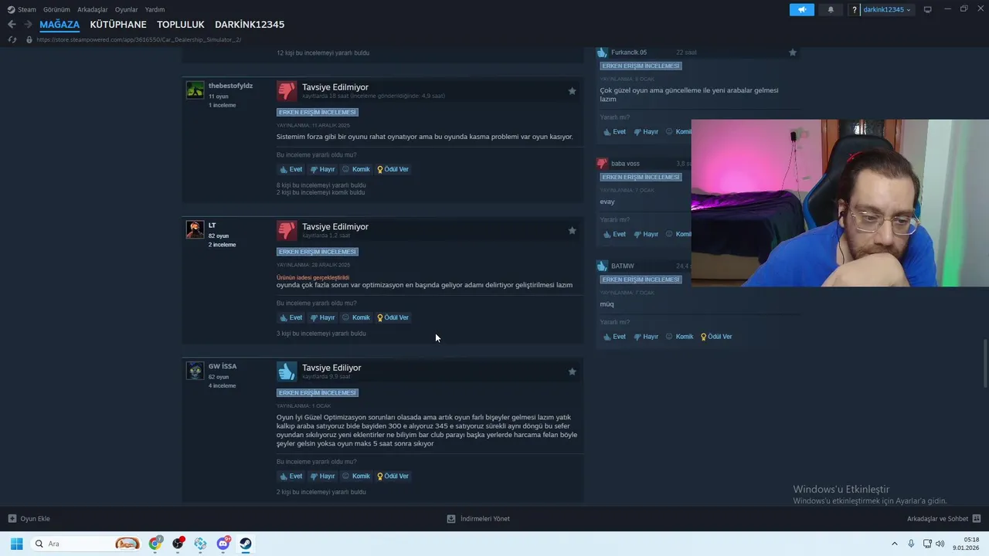Open the Oyunlar menu
Viewport: 989px width, 556px height.
[x=127, y=9]
